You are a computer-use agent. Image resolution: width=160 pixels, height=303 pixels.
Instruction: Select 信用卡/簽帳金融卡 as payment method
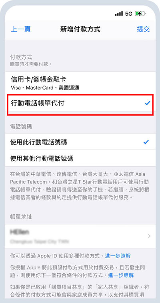pyautogui.click(x=80, y=83)
